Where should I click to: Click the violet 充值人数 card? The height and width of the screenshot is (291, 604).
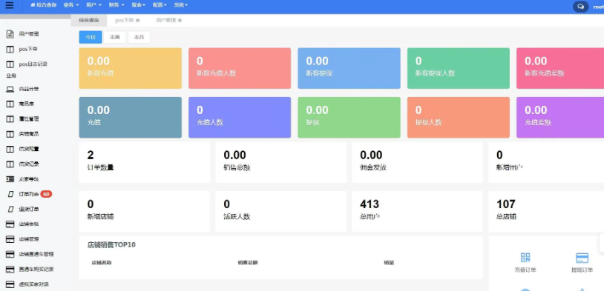[240, 118]
